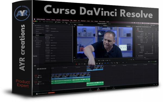Click the search magnifier in the effects panel

click(69, 25)
